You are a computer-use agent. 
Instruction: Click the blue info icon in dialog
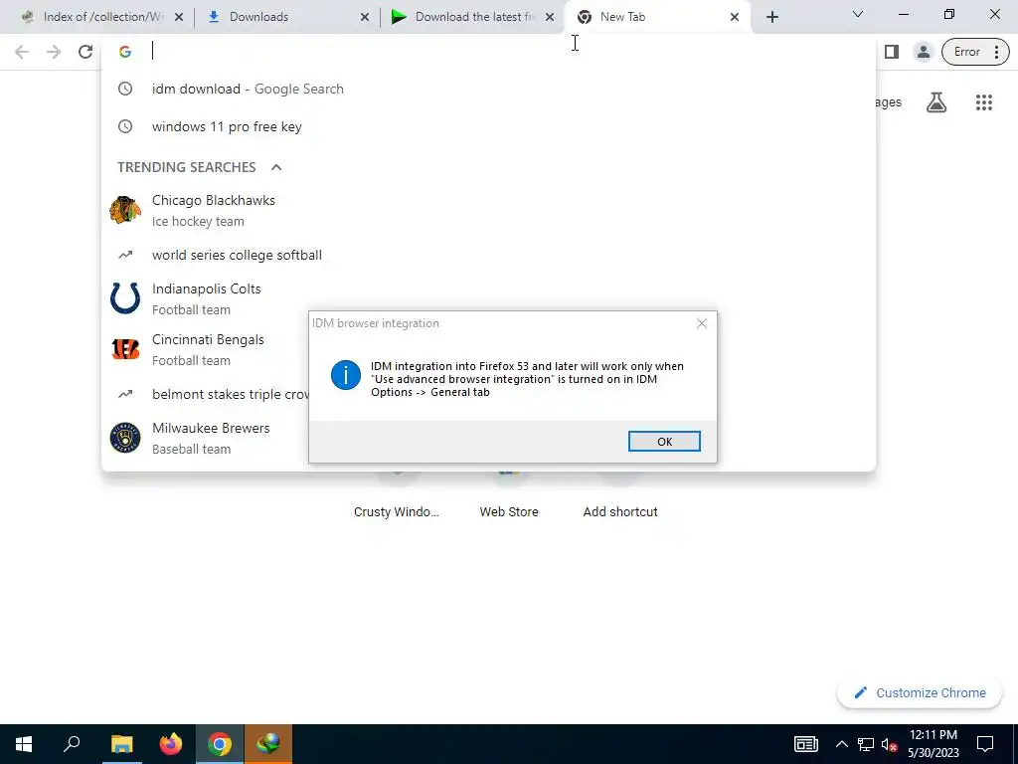345,375
